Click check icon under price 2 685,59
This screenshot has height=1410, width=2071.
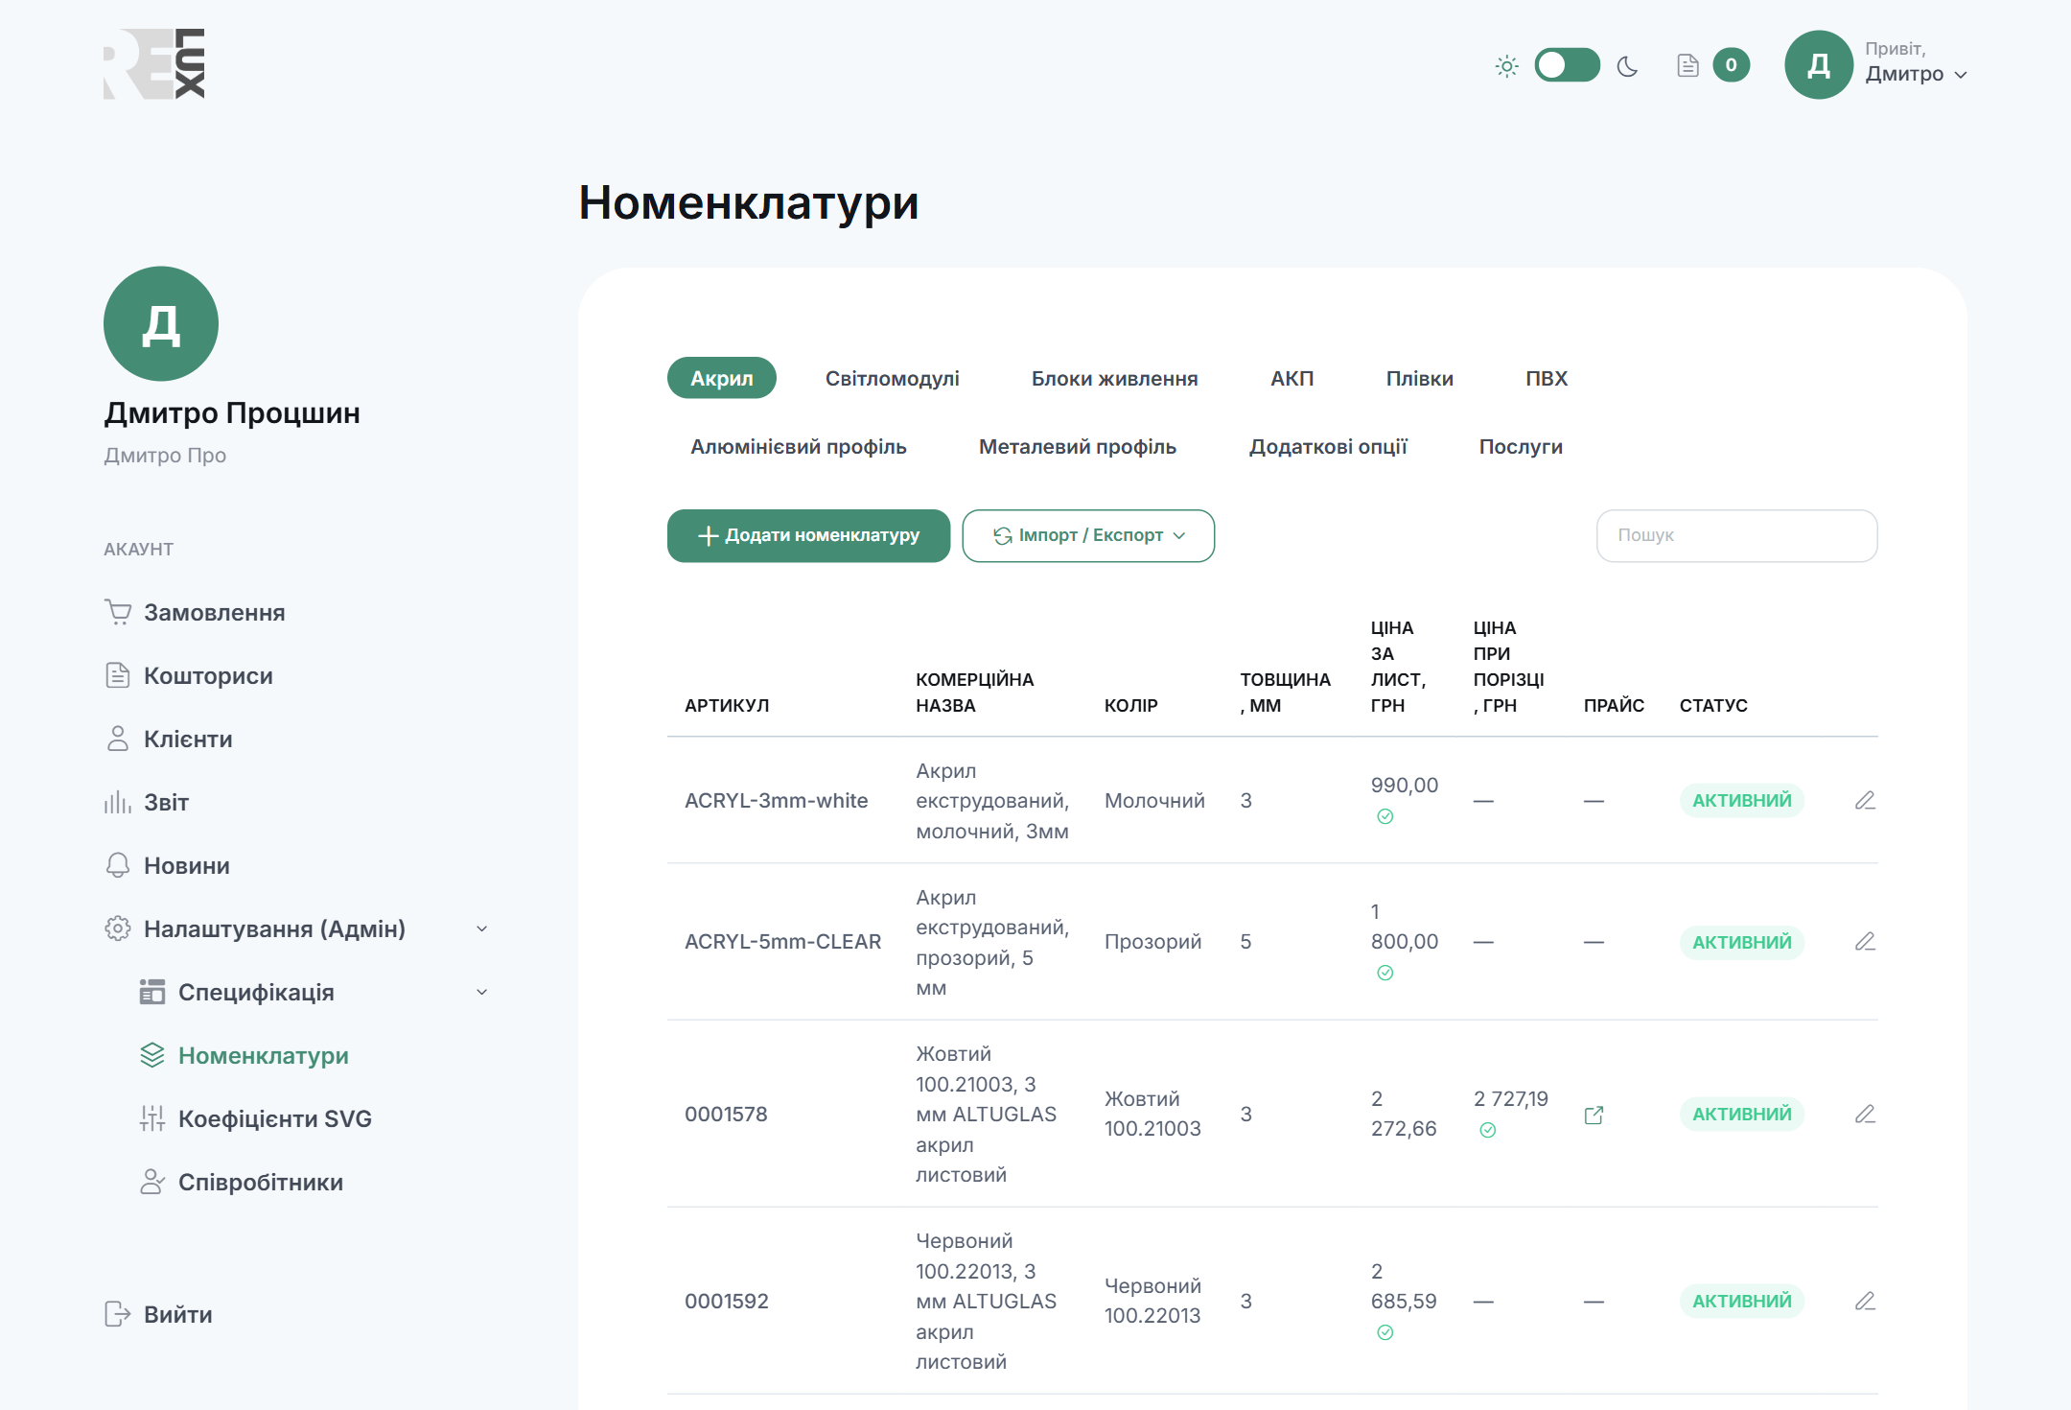pyautogui.click(x=1385, y=1332)
